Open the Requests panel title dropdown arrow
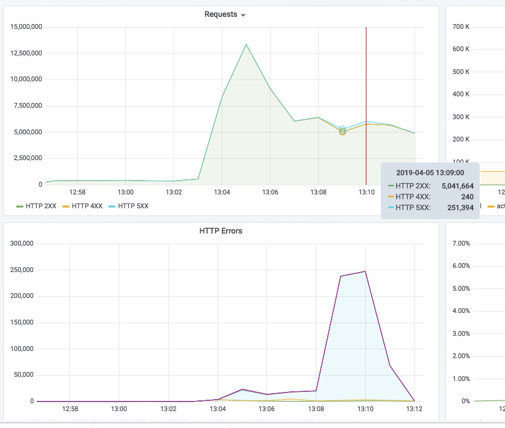Viewport: 505px width, 428px height. [243, 15]
